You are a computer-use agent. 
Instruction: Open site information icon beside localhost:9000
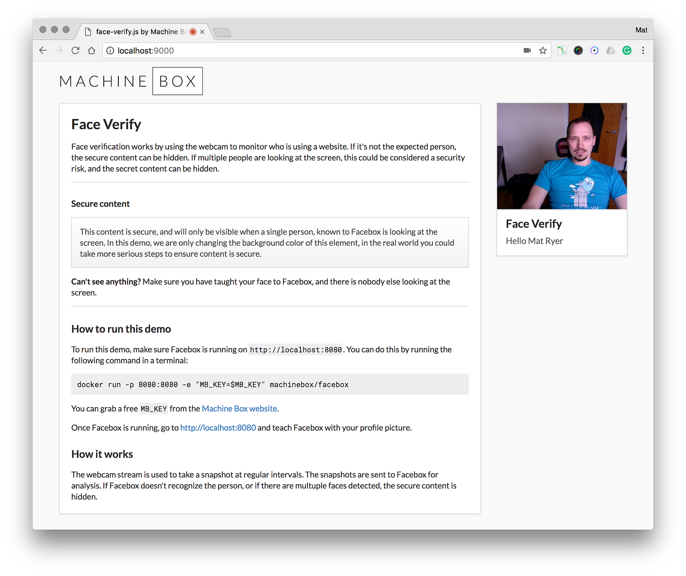pyautogui.click(x=110, y=51)
